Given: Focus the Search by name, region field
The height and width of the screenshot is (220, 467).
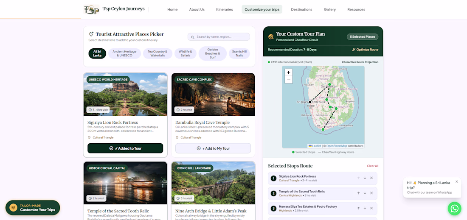Looking at the screenshot, I should (x=219, y=37).
